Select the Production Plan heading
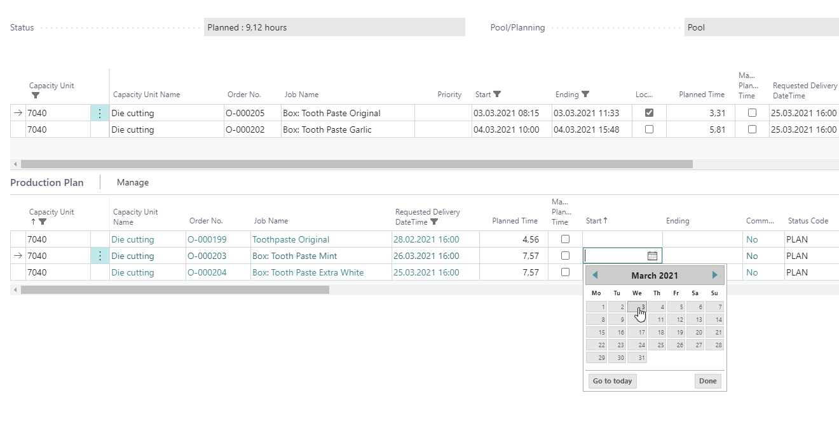This screenshot has width=839, height=438. point(47,182)
